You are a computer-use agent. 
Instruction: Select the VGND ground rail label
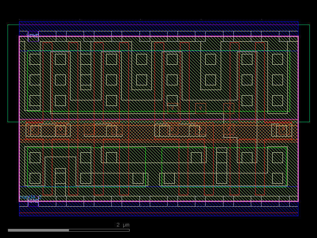click(33, 200)
